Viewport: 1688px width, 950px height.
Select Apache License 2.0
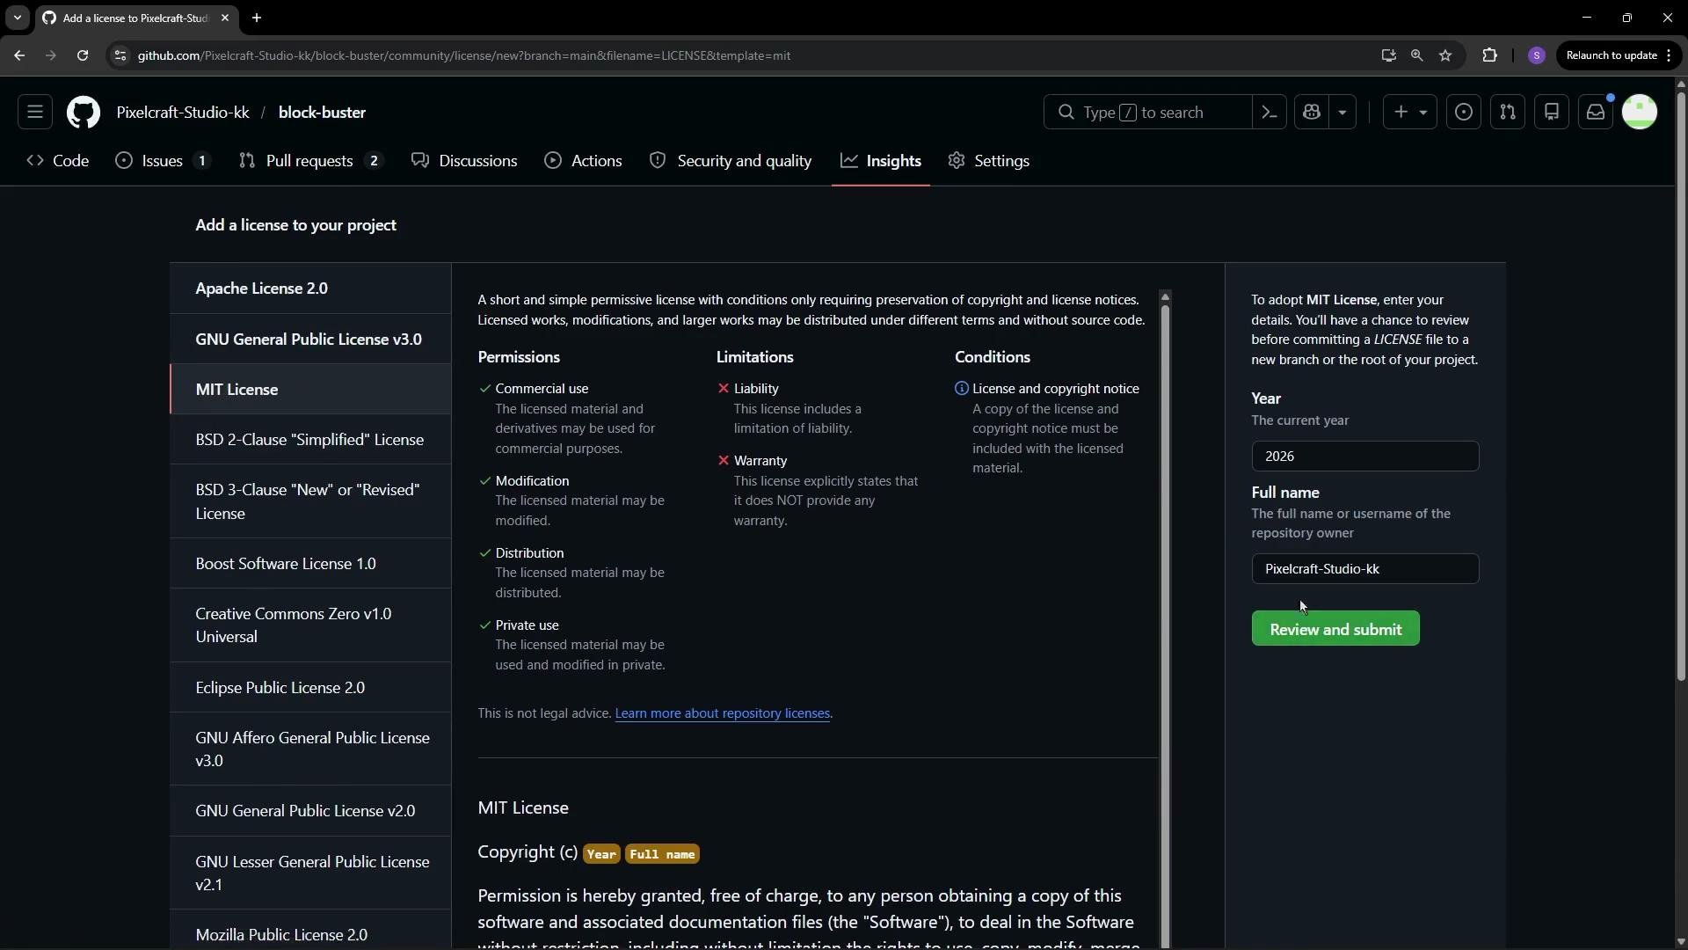(310, 289)
